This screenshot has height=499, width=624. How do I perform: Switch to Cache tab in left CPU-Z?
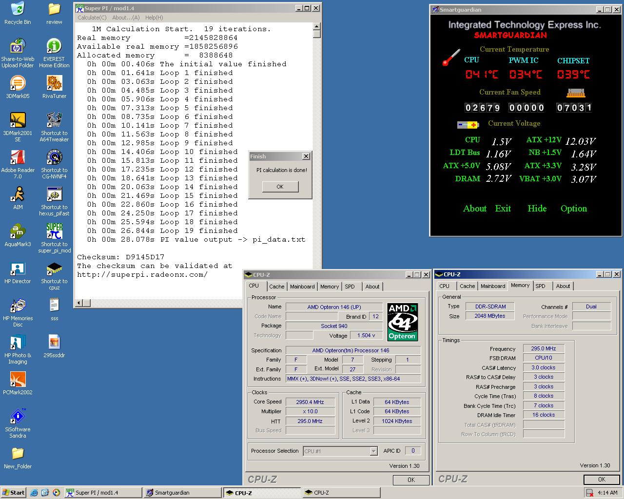[x=276, y=287]
